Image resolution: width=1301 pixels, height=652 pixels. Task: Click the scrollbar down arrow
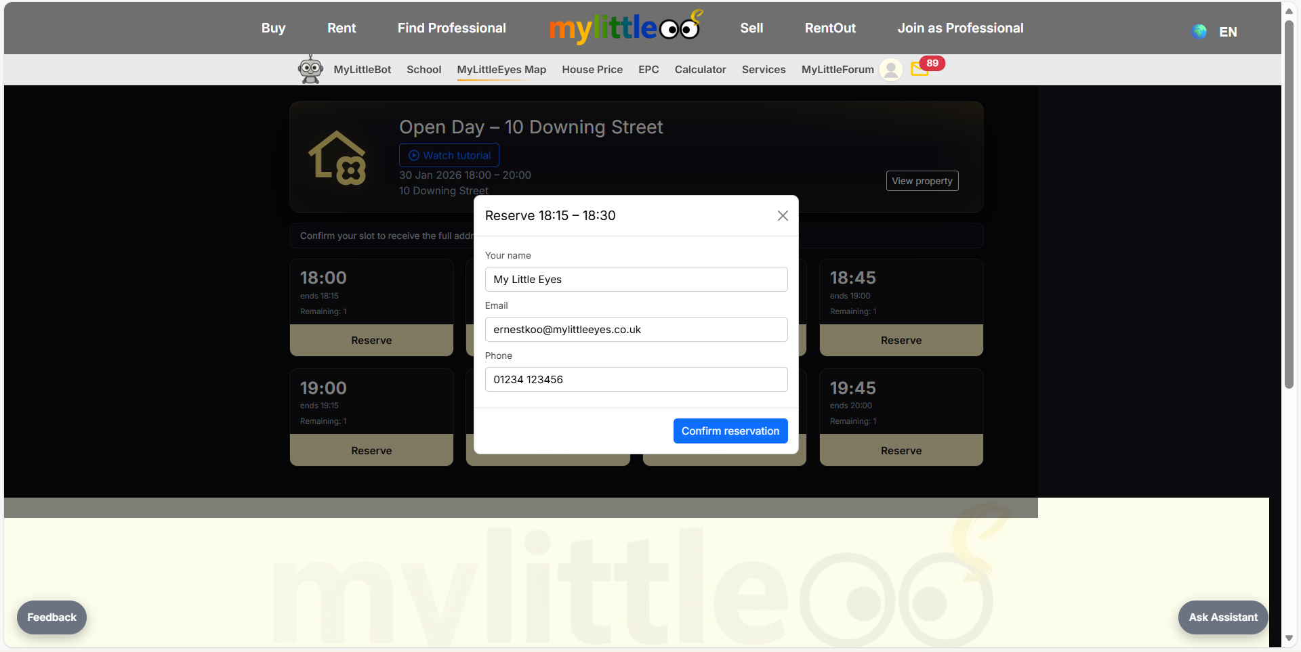[x=1290, y=638]
